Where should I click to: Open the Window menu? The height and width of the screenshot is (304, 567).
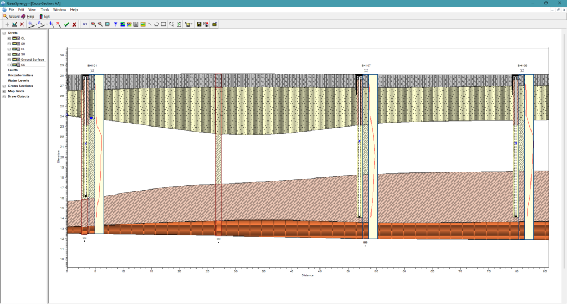tap(59, 10)
